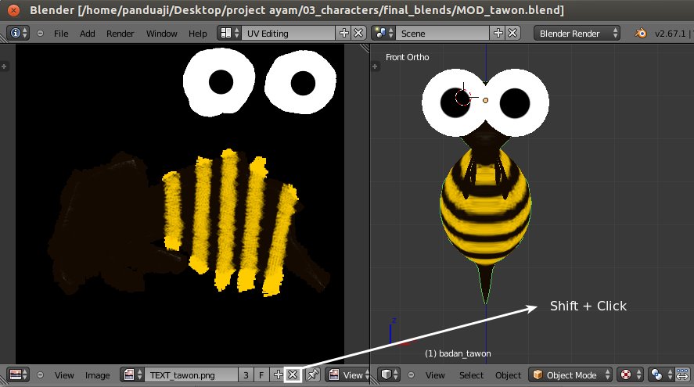694x387 pixels.
Task: Open the Window menu
Action: [161, 34]
